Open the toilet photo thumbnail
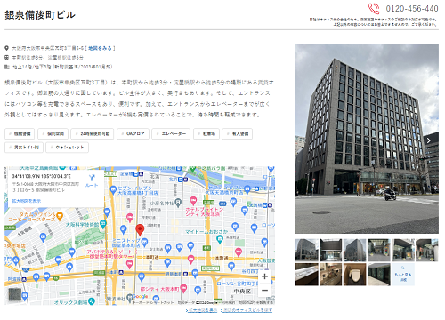 pyautogui.click(x=354, y=275)
